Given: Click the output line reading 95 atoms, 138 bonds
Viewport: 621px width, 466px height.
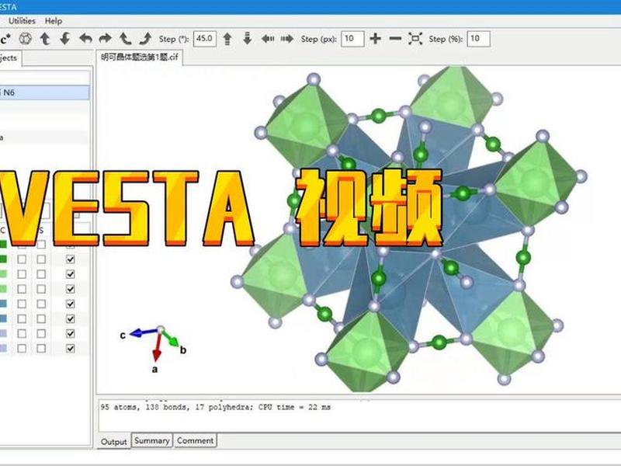Looking at the screenshot, I should click(216, 407).
